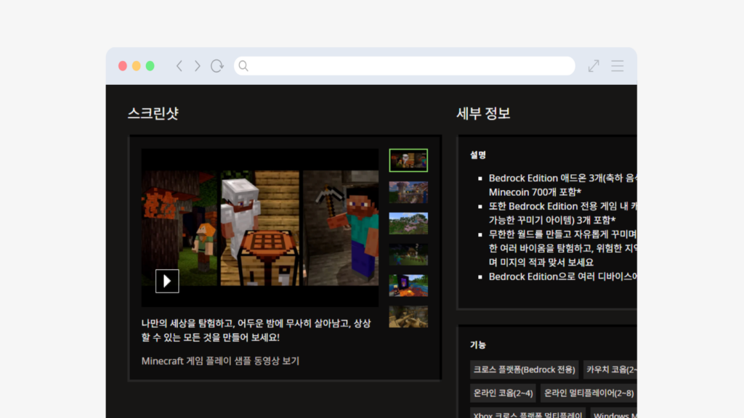
Task: Click the browser address bar field
Action: [404, 66]
